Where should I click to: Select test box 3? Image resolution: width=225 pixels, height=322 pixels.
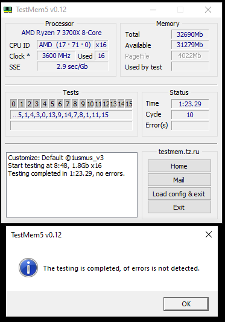37,104
